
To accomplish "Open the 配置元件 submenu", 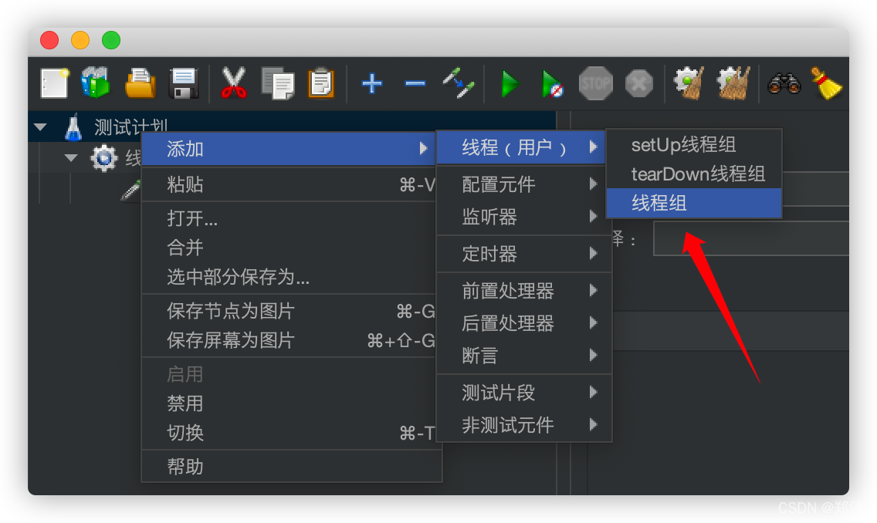I will coord(524,184).
